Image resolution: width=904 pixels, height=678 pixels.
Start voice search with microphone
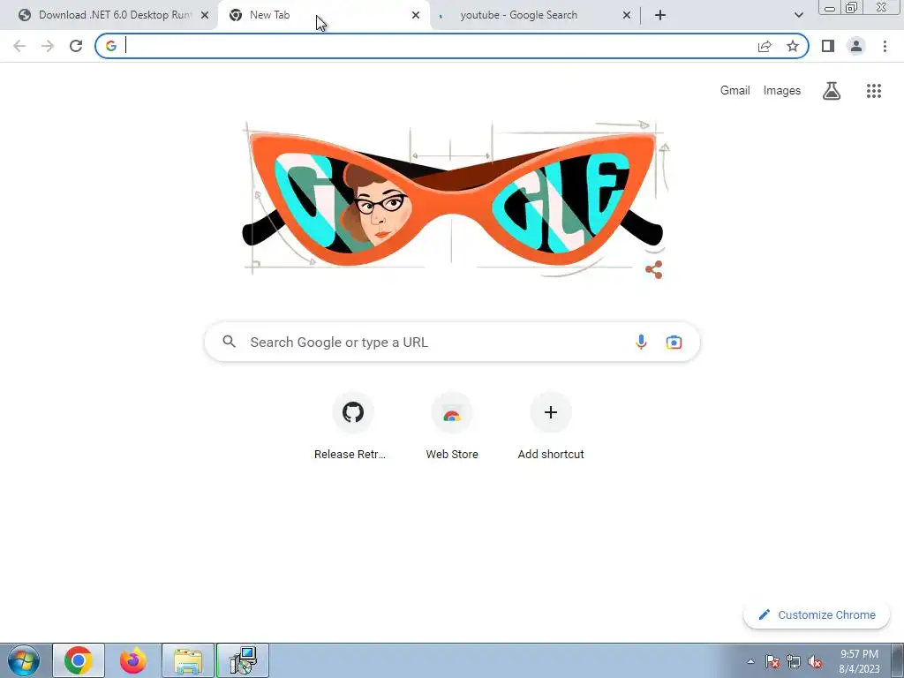(x=641, y=342)
